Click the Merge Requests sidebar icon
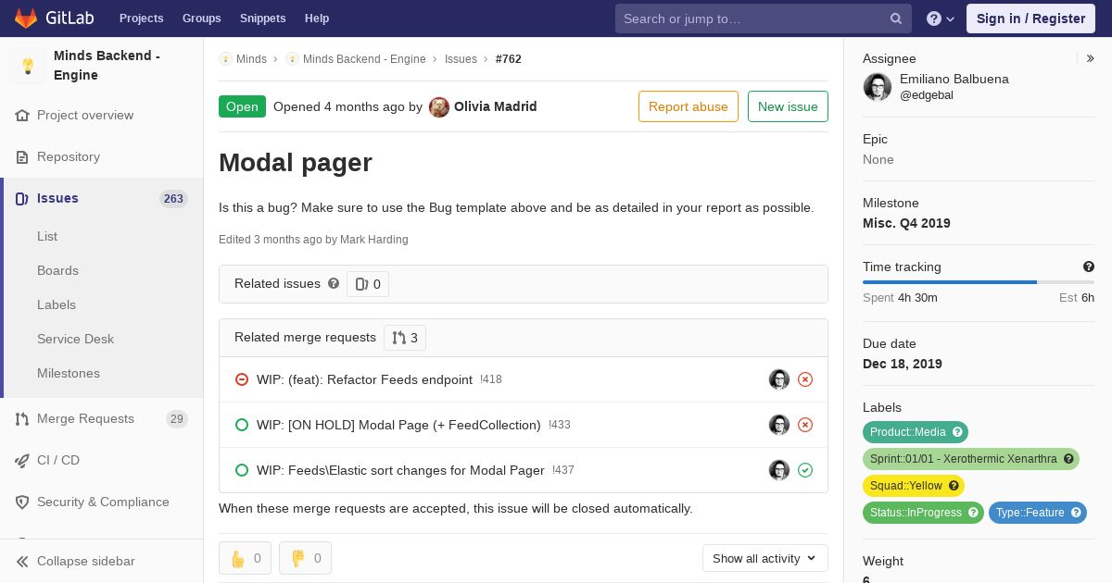This screenshot has width=1112, height=583. tap(22, 419)
